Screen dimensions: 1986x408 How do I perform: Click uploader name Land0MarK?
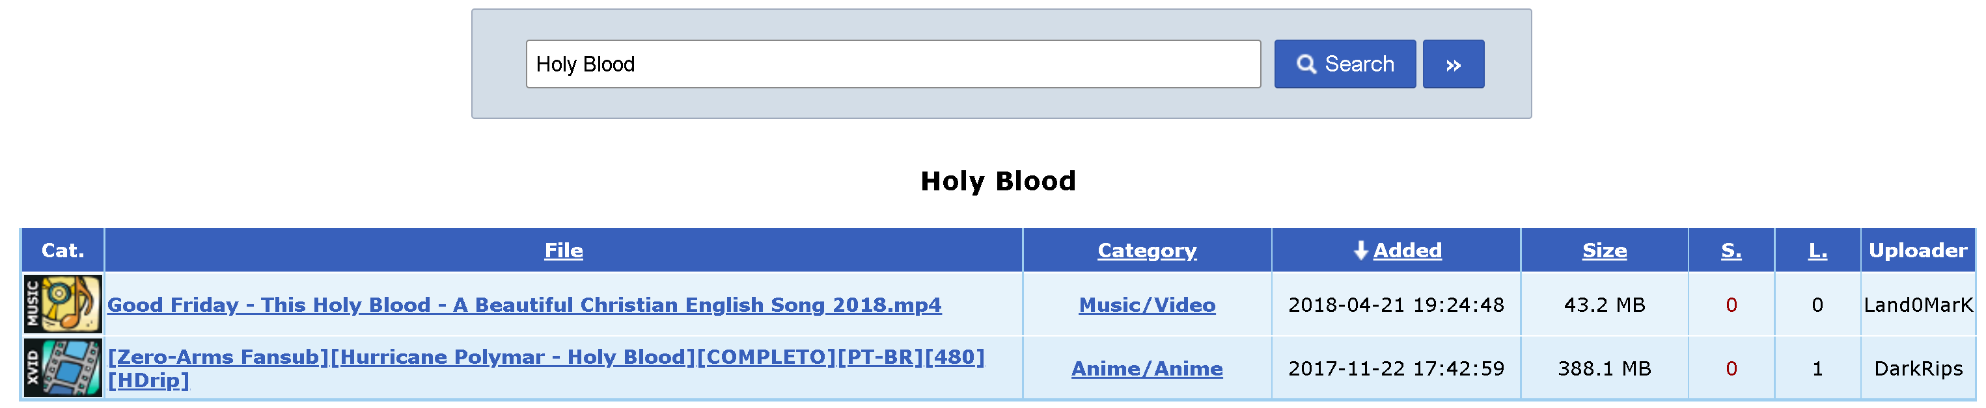[1918, 305]
